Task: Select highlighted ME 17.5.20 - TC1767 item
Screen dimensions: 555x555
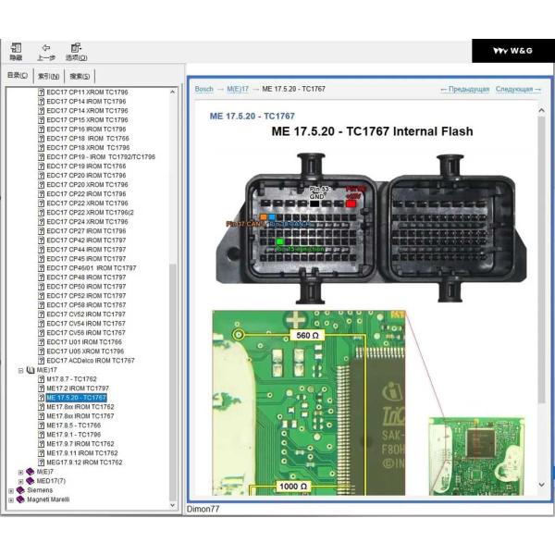Action: [77, 398]
